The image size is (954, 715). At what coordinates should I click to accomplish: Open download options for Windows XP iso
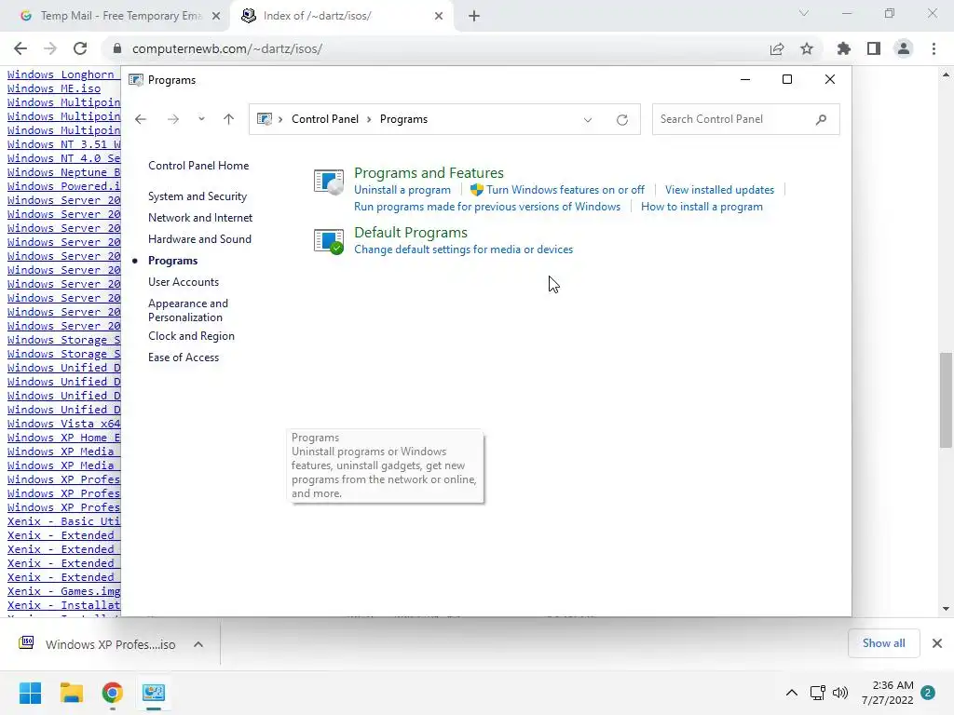click(198, 644)
